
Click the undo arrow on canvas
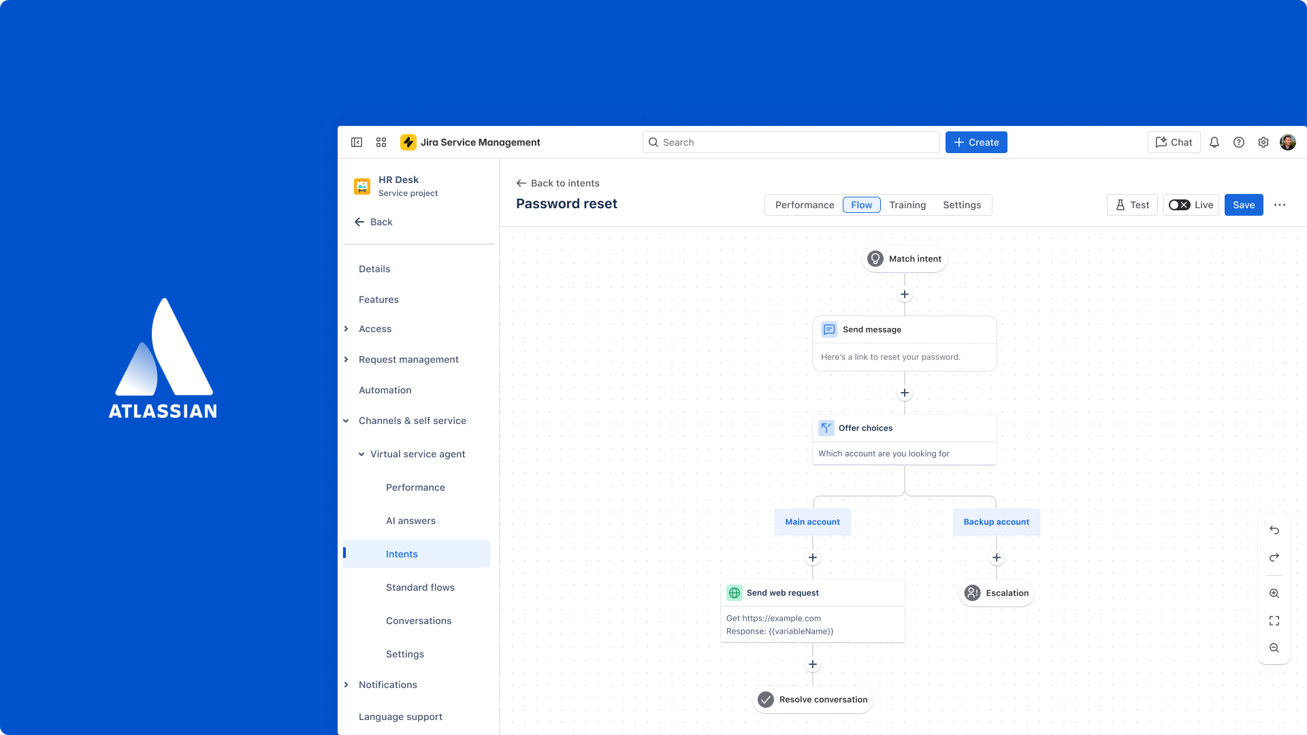click(1274, 530)
